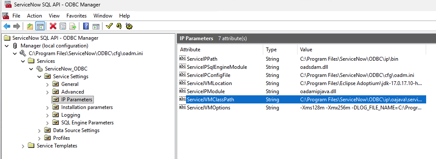Collapse the oadm.ini configuration file node

point(15,53)
